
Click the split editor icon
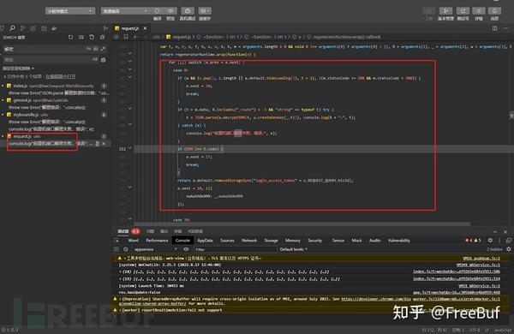pyautogui.click(x=494, y=28)
